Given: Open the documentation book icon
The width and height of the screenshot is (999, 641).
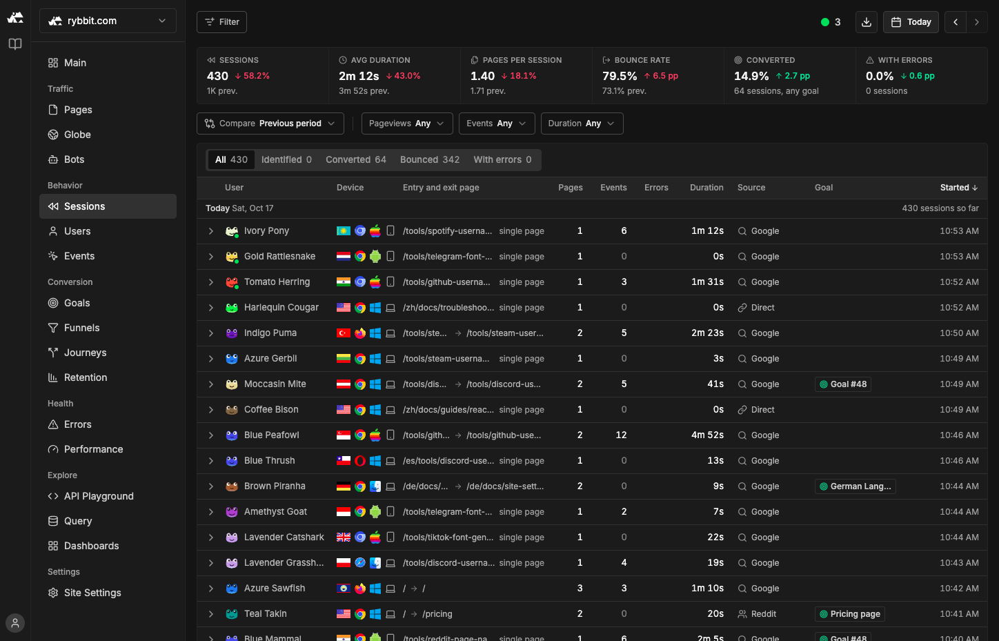Looking at the screenshot, I should [15, 44].
